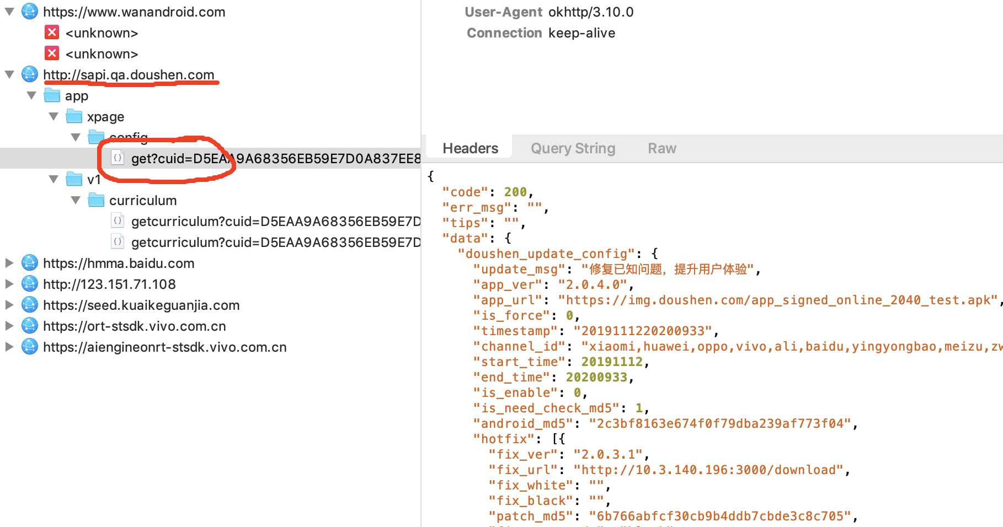Collapse the sapi.qa.doushen.com host node
Screen dimensions: 1003x527
coord(9,74)
